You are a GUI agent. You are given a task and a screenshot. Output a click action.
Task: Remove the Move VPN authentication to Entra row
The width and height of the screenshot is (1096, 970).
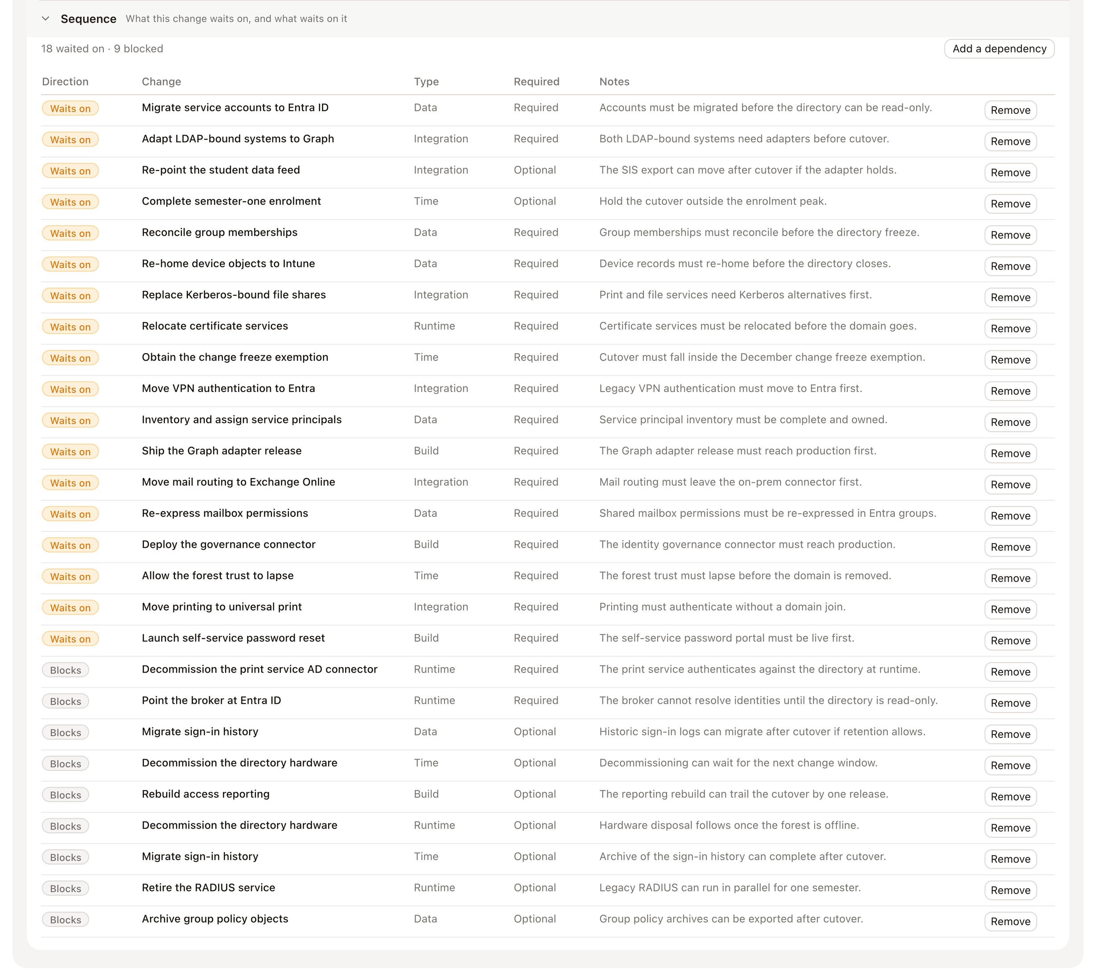[1010, 391]
